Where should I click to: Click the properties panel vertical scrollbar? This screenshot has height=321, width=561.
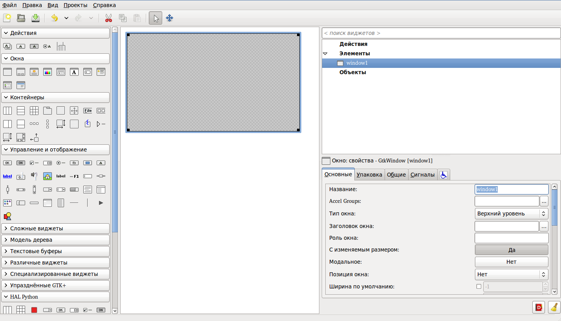coord(555,239)
